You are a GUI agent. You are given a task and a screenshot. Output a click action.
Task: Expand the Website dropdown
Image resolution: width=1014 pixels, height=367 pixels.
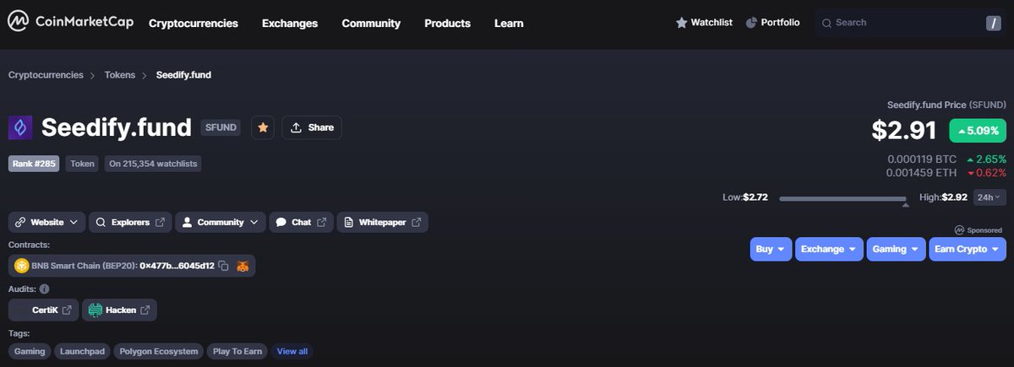pos(46,223)
